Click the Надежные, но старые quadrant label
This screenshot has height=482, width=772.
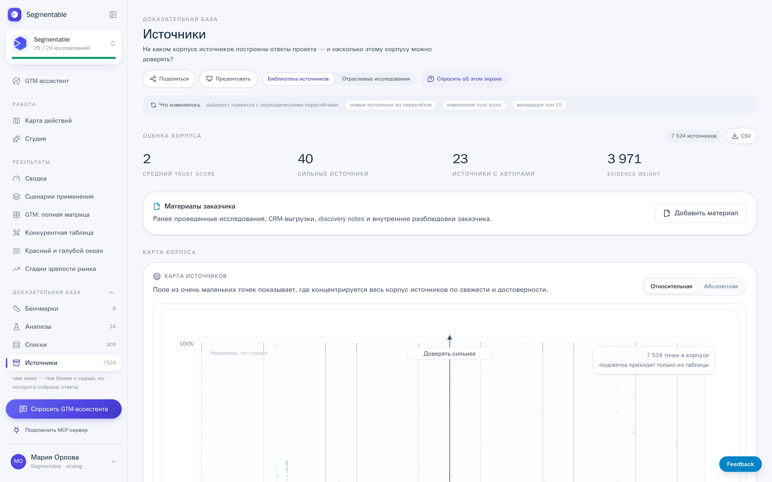point(238,353)
